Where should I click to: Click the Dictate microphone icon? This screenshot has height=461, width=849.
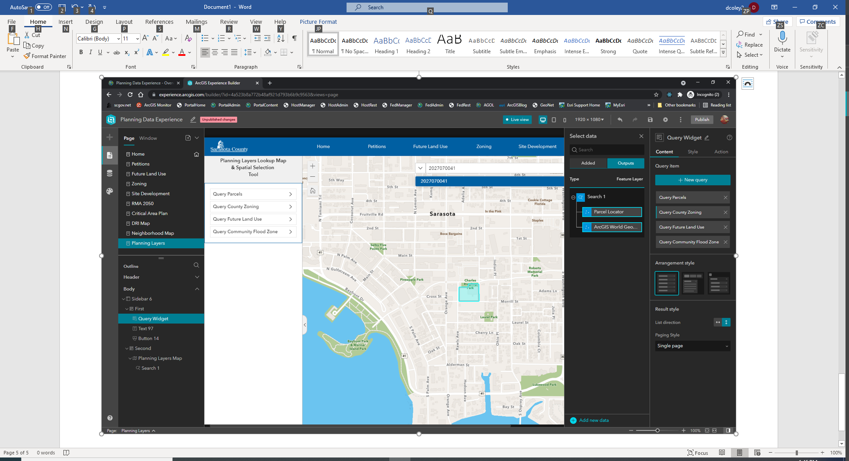[782, 38]
